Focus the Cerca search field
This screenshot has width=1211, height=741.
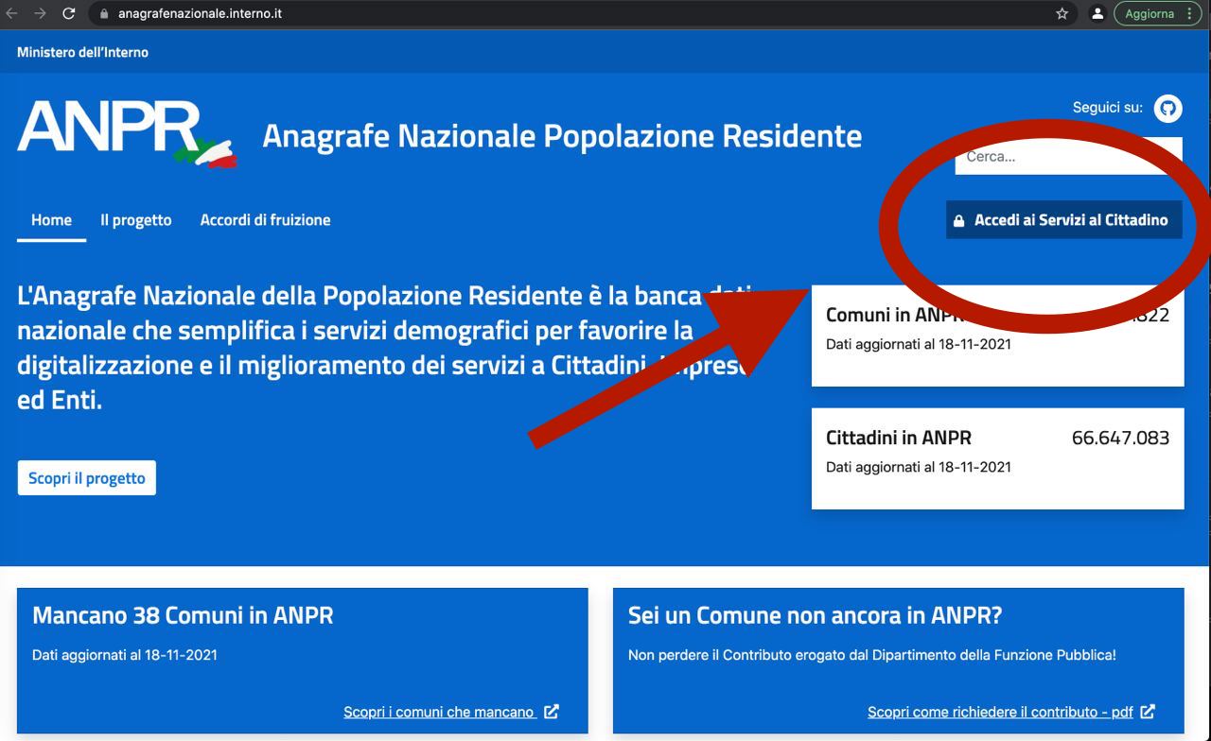tap(1068, 157)
